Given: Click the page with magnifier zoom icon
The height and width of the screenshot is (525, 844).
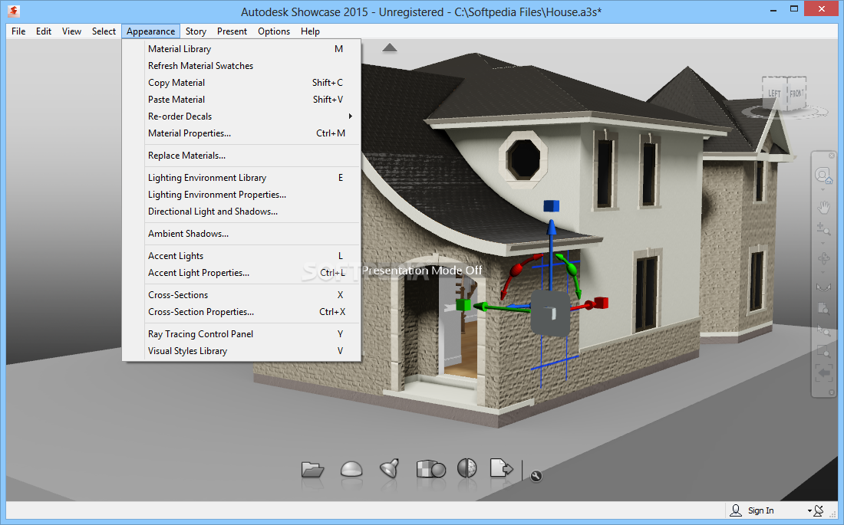Looking at the screenshot, I should (x=823, y=308).
